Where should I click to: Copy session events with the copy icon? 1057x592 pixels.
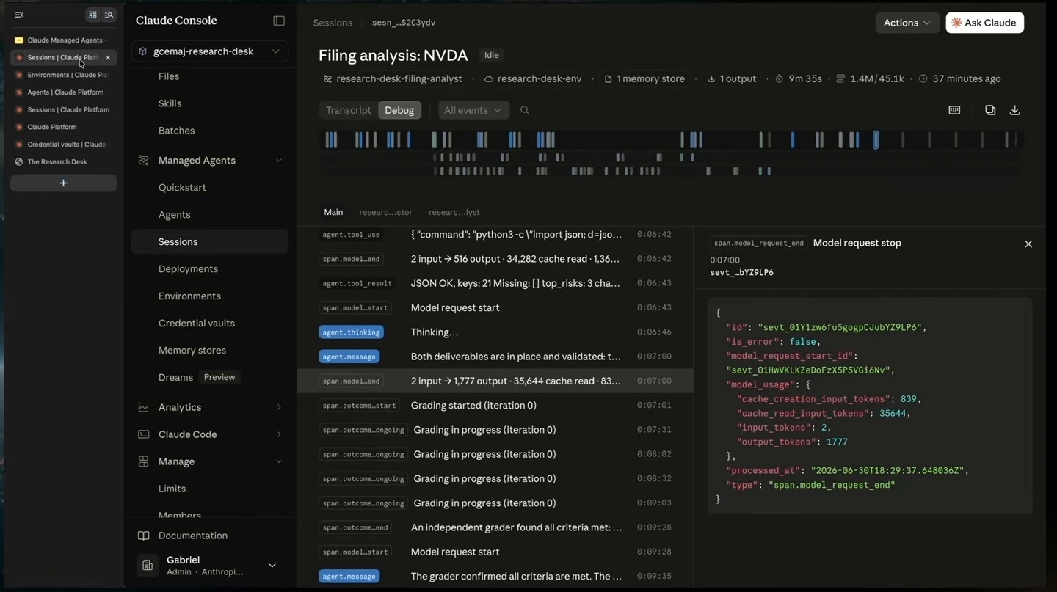(x=990, y=110)
